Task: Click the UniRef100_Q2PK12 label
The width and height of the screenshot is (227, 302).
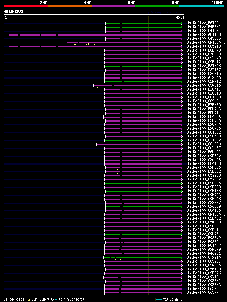Action: 204,81
